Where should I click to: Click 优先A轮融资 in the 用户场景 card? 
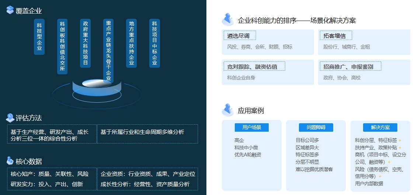click(x=248, y=155)
